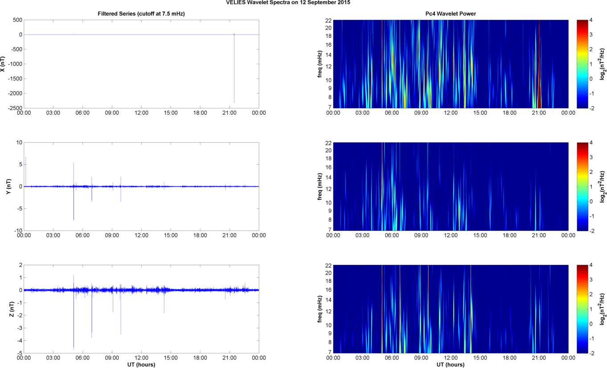
Task: Click the 12:00 tick label under Y series
Action: [x=141, y=235]
